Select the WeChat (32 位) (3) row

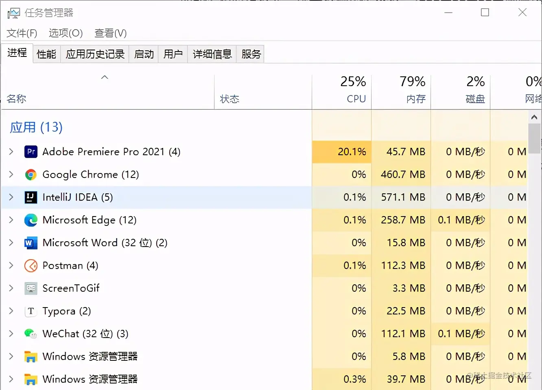click(x=264, y=334)
